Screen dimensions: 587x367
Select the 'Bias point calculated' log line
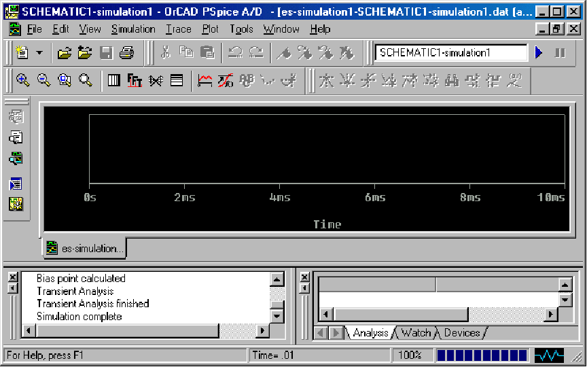click(x=81, y=278)
